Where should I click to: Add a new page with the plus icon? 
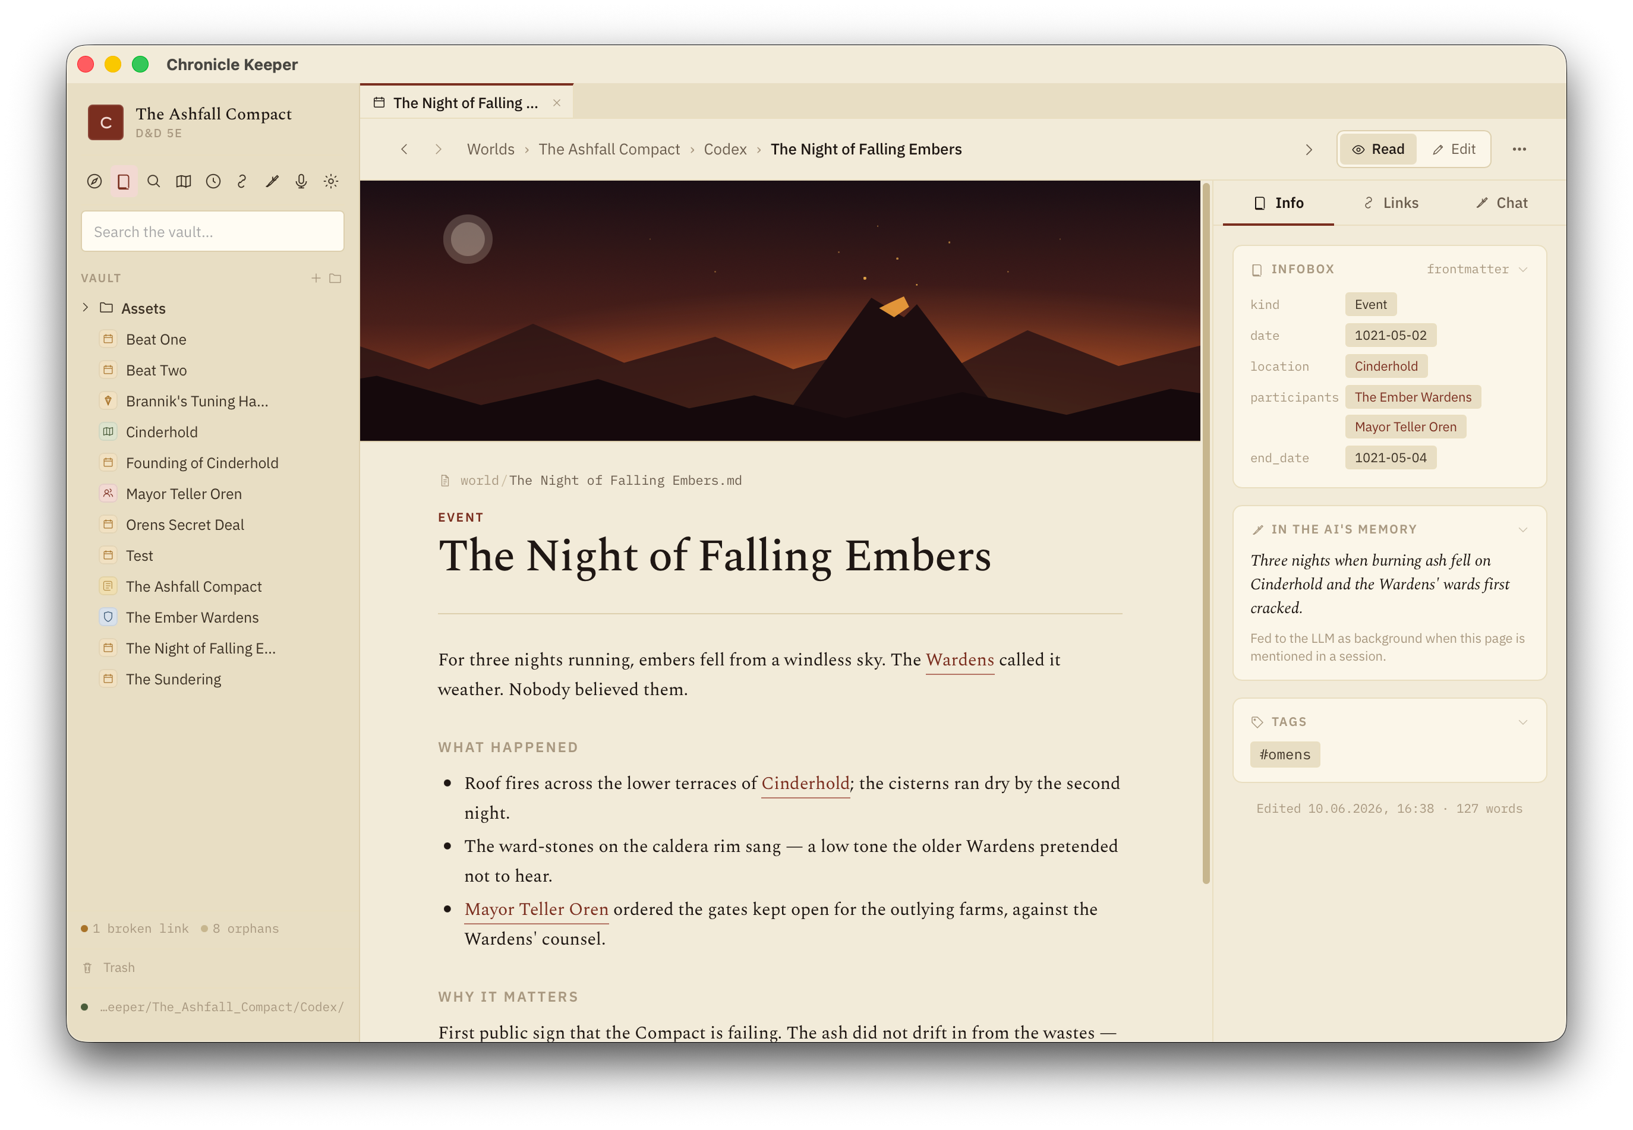pos(316,278)
